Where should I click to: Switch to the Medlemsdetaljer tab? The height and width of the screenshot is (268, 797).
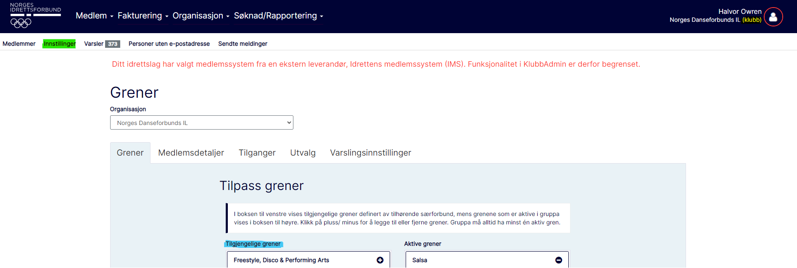191,153
